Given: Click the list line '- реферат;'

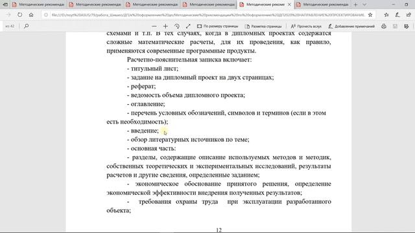Looking at the screenshot, I should pyautogui.click(x=141, y=86).
